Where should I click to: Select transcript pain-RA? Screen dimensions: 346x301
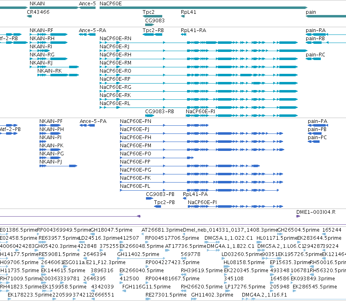[316, 30]
